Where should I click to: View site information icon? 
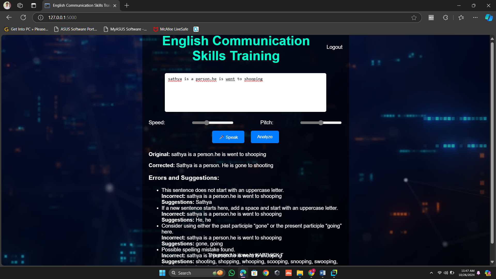click(x=41, y=18)
